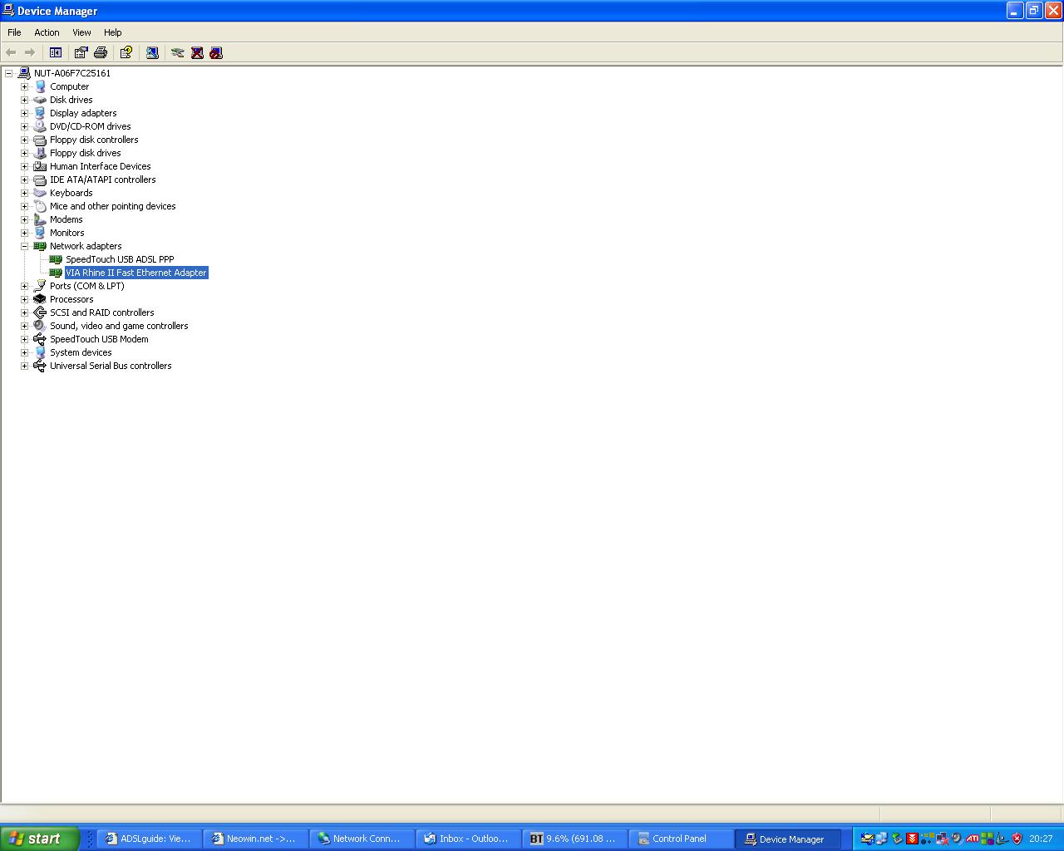Click the taskbar clock showing 20:27

[x=1041, y=839]
